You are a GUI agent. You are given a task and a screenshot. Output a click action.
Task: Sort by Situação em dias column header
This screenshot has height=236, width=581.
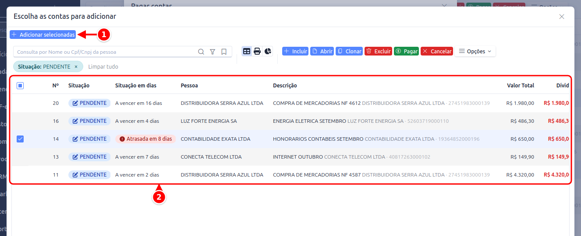(136, 86)
